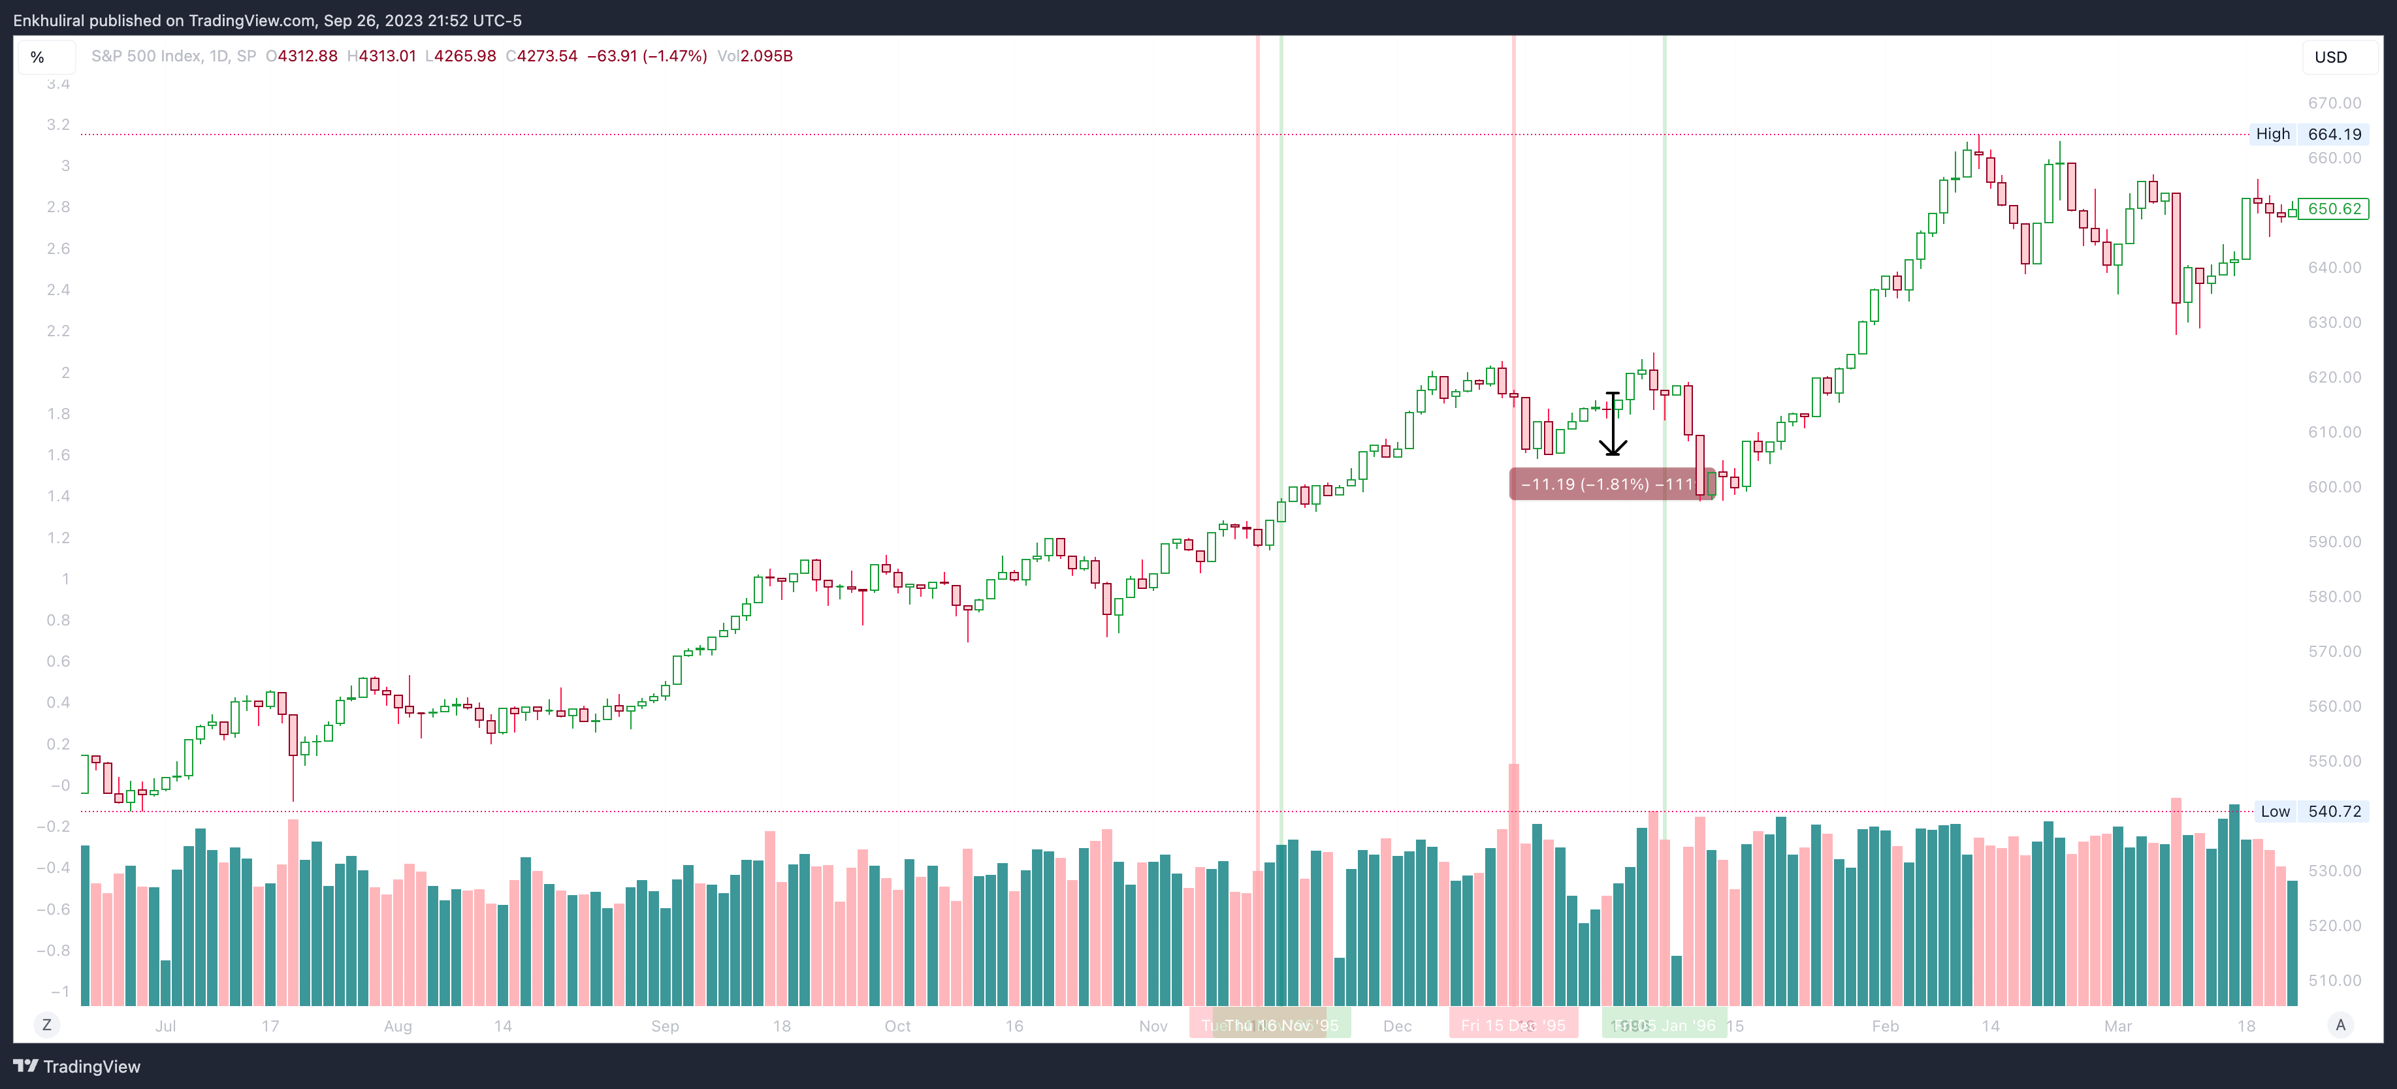Click the Feb month label on time axis
This screenshot has width=2397, height=1089.
[x=1885, y=1026]
